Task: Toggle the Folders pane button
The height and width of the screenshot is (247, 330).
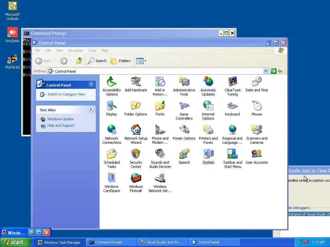Action: [121, 61]
